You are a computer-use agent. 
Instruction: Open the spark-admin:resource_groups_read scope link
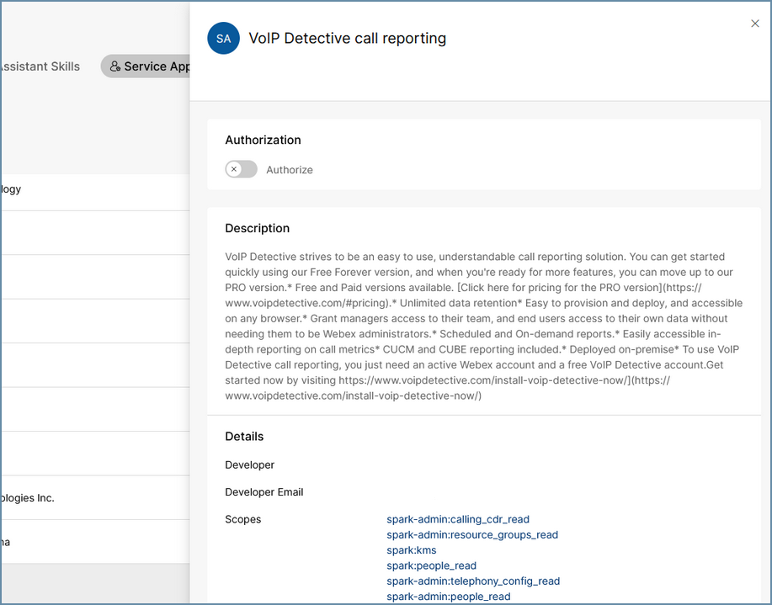[x=472, y=534]
